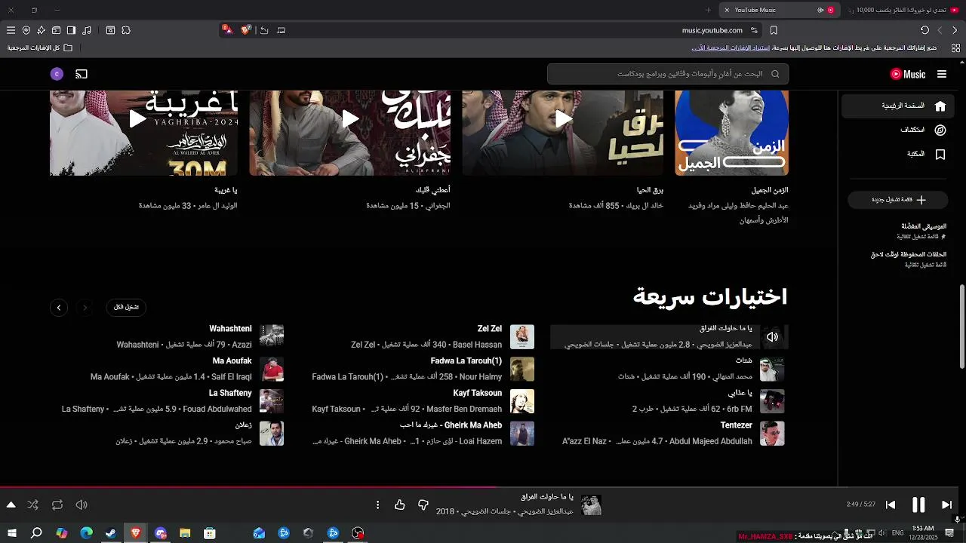
Task: Click the now playing album art thumbnail
Action: click(x=591, y=505)
